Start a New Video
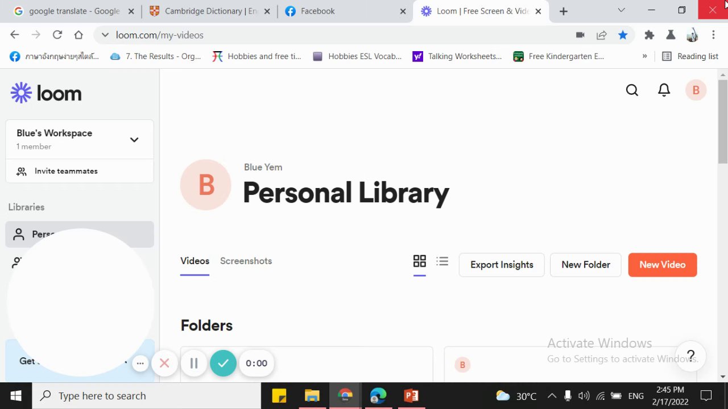 662,265
